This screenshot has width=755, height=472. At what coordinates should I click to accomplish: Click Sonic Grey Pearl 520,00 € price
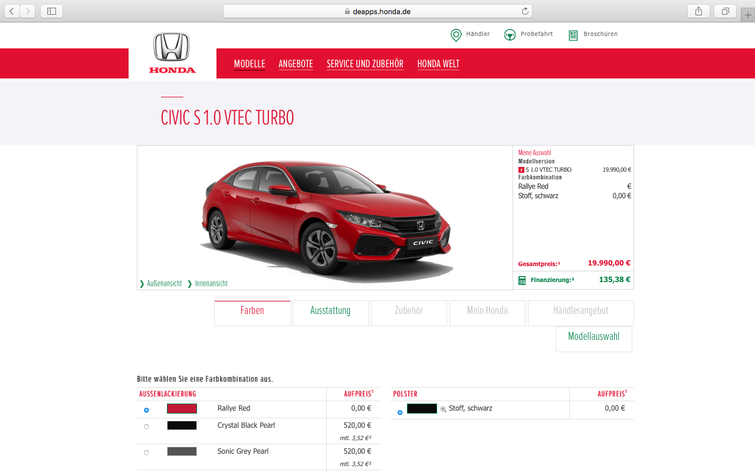[x=357, y=451]
